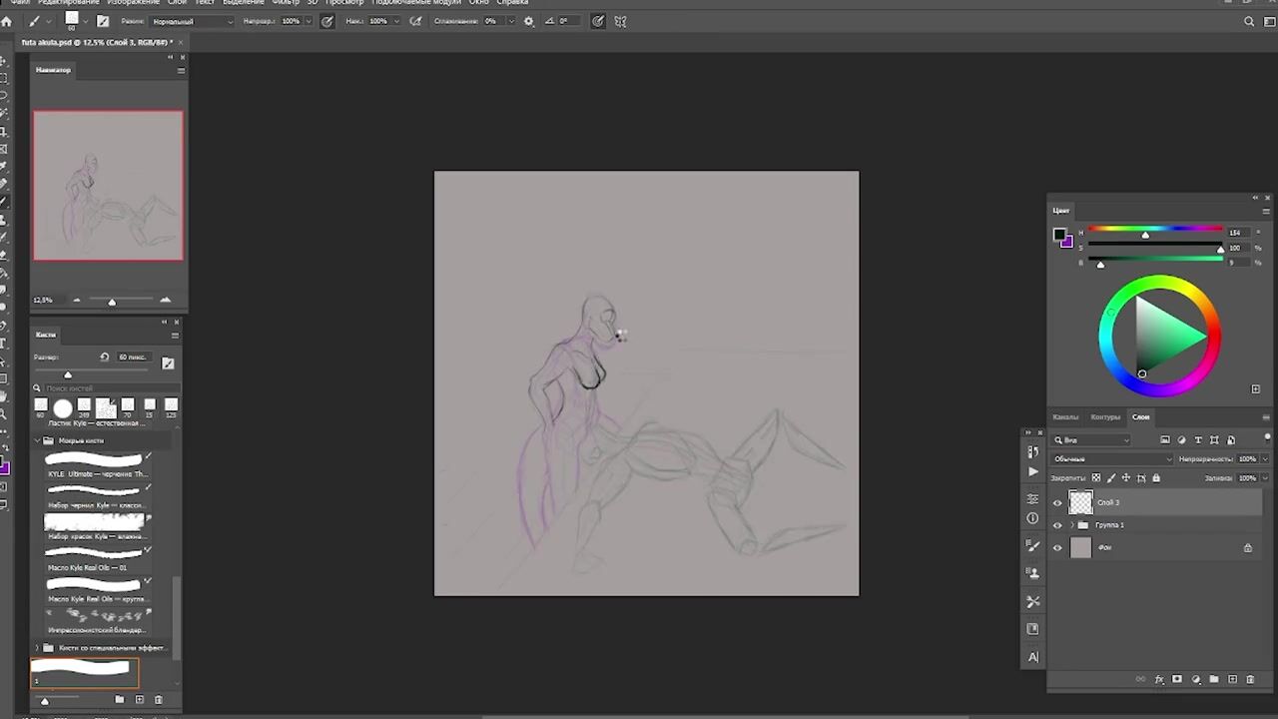Switch to the Контуры tab

point(1105,417)
